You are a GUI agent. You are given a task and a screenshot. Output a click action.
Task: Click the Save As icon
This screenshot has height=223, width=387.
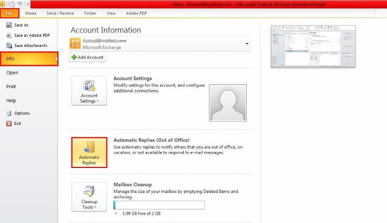9,25
